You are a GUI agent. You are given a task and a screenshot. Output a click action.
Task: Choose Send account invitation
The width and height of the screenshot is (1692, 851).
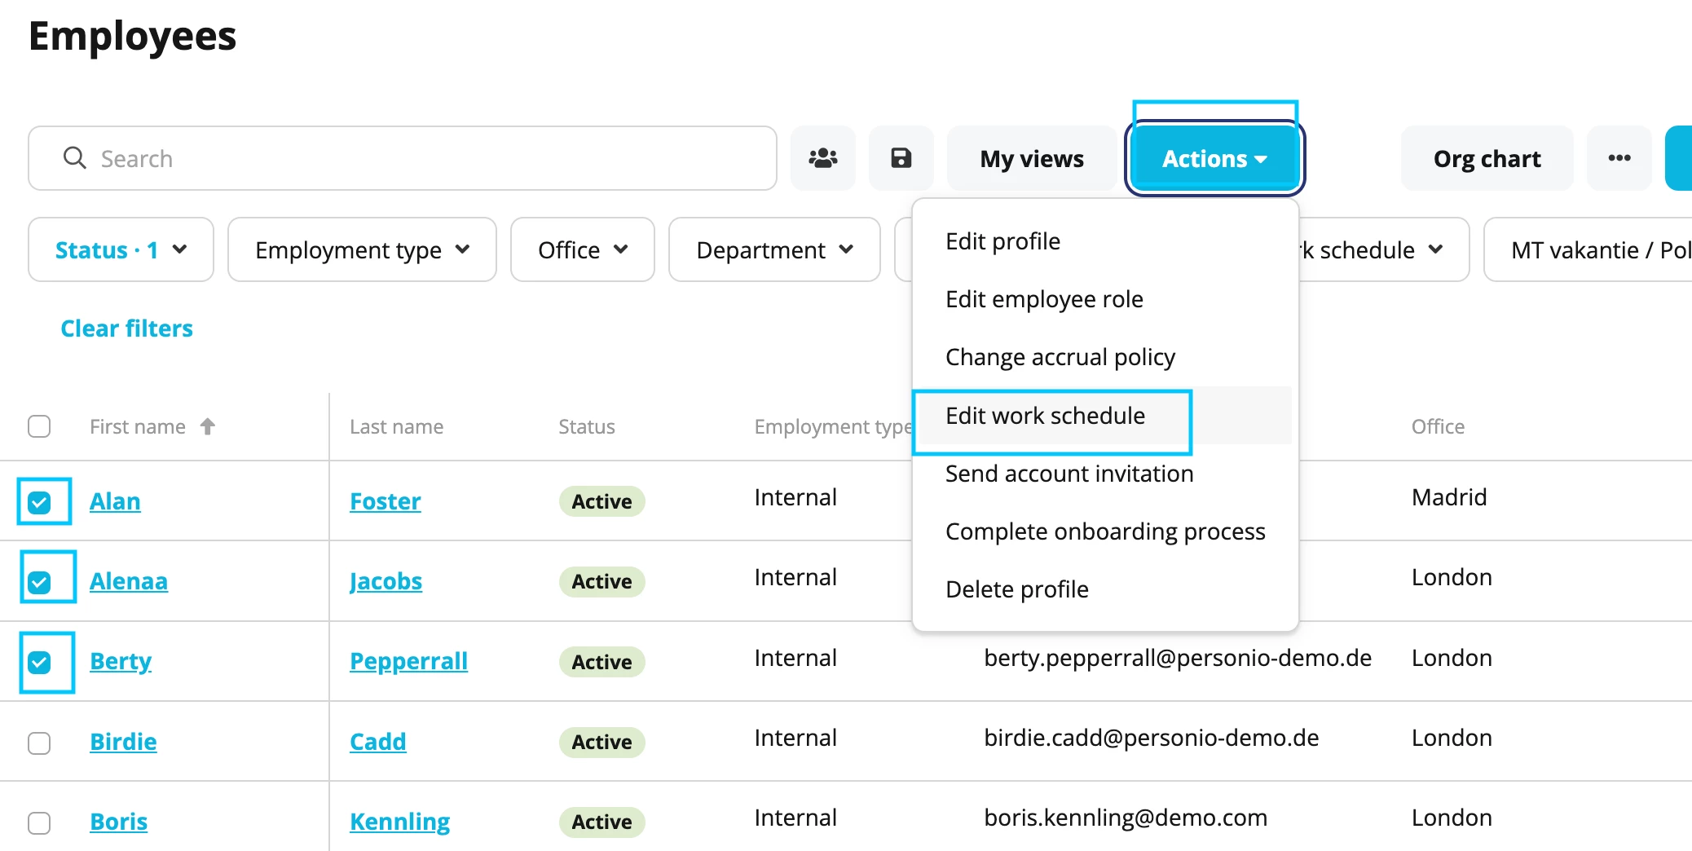1104,474
